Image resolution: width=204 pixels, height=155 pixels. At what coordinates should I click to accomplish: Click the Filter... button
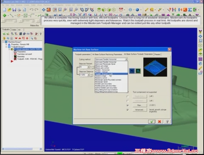(x=140, y=105)
